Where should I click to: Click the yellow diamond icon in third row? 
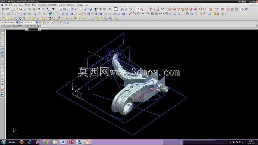click(102, 18)
